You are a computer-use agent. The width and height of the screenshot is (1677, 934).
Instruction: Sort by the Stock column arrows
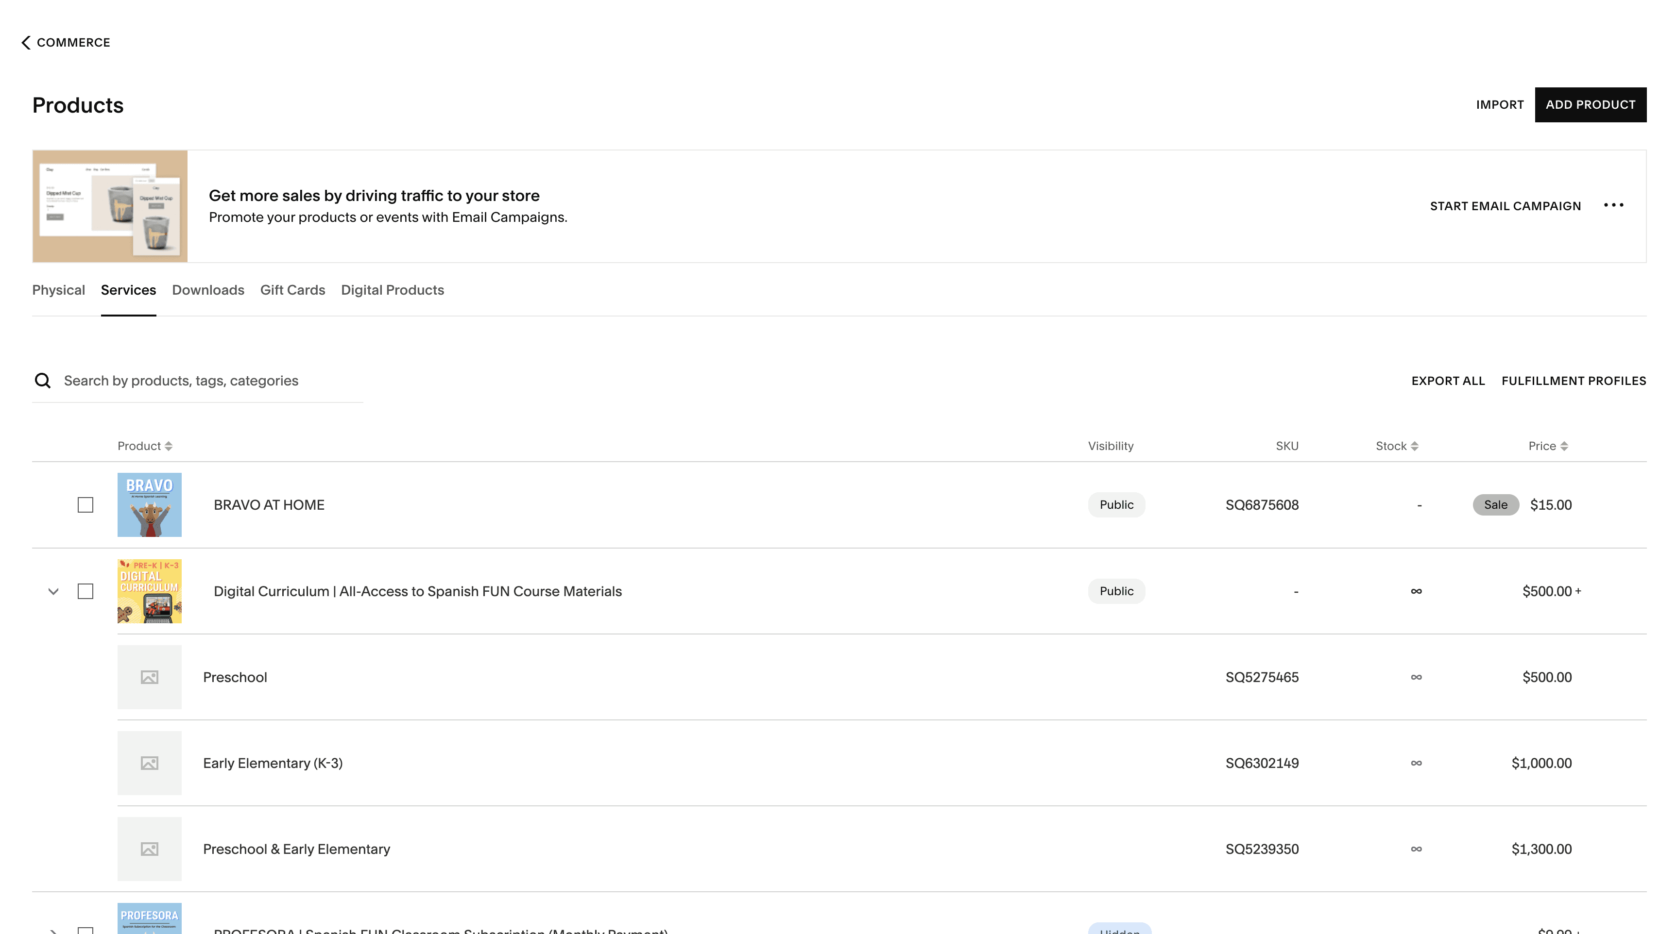coord(1415,446)
